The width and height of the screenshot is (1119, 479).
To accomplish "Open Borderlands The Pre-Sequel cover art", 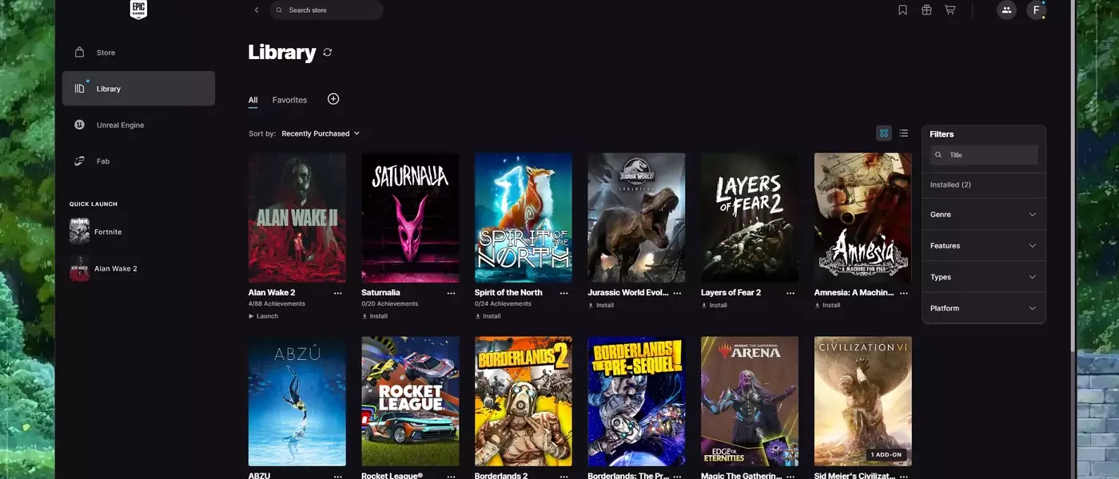I will pyautogui.click(x=636, y=401).
